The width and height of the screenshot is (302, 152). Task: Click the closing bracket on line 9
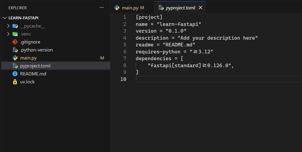(137, 72)
